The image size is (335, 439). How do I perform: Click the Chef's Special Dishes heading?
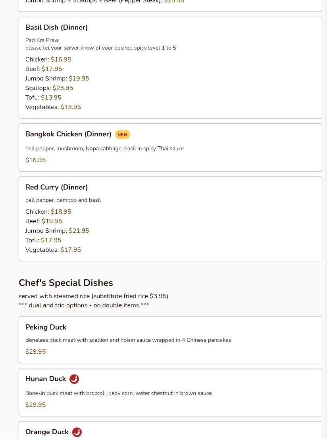click(x=66, y=283)
